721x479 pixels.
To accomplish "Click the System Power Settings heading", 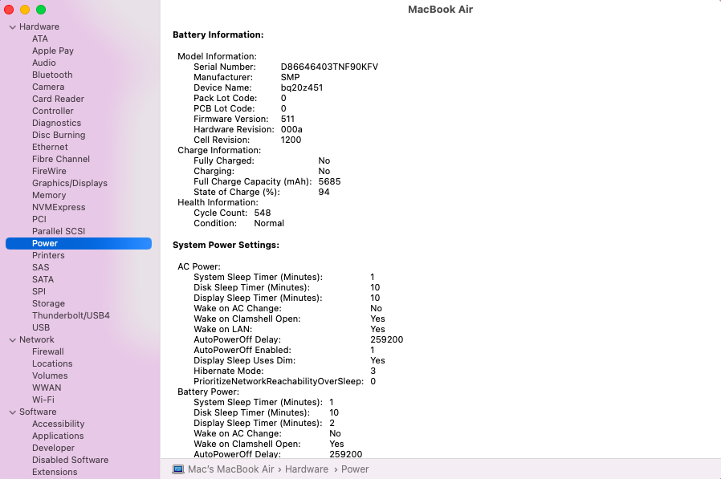I will pyautogui.click(x=226, y=245).
